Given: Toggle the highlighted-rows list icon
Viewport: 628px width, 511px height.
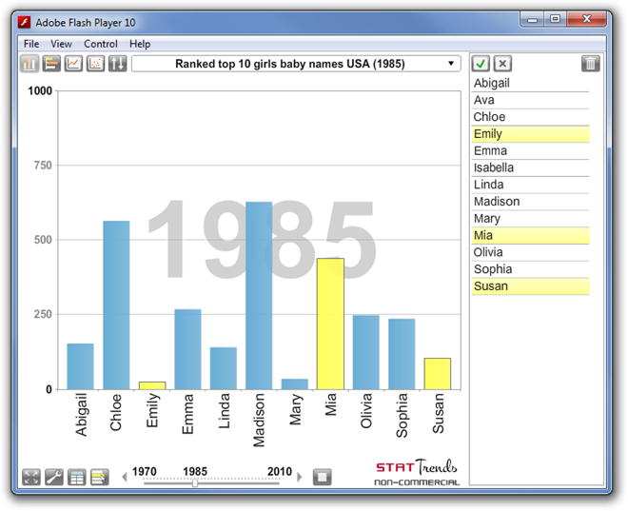Looking at the screenshot, I should (x=99, y=477).
